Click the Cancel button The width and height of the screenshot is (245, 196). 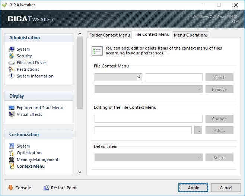pyautogui.click(x=226, y=187)
